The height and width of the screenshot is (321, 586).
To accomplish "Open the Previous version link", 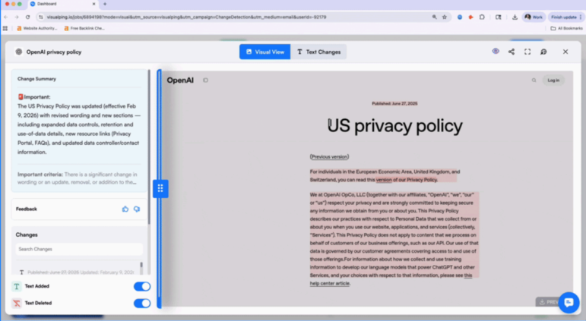I will pos(329,157).
